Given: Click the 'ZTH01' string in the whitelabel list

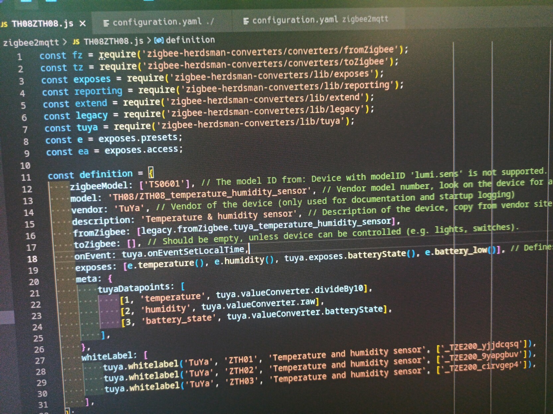Looking at the screenshot, I should (x=241, y=360).
